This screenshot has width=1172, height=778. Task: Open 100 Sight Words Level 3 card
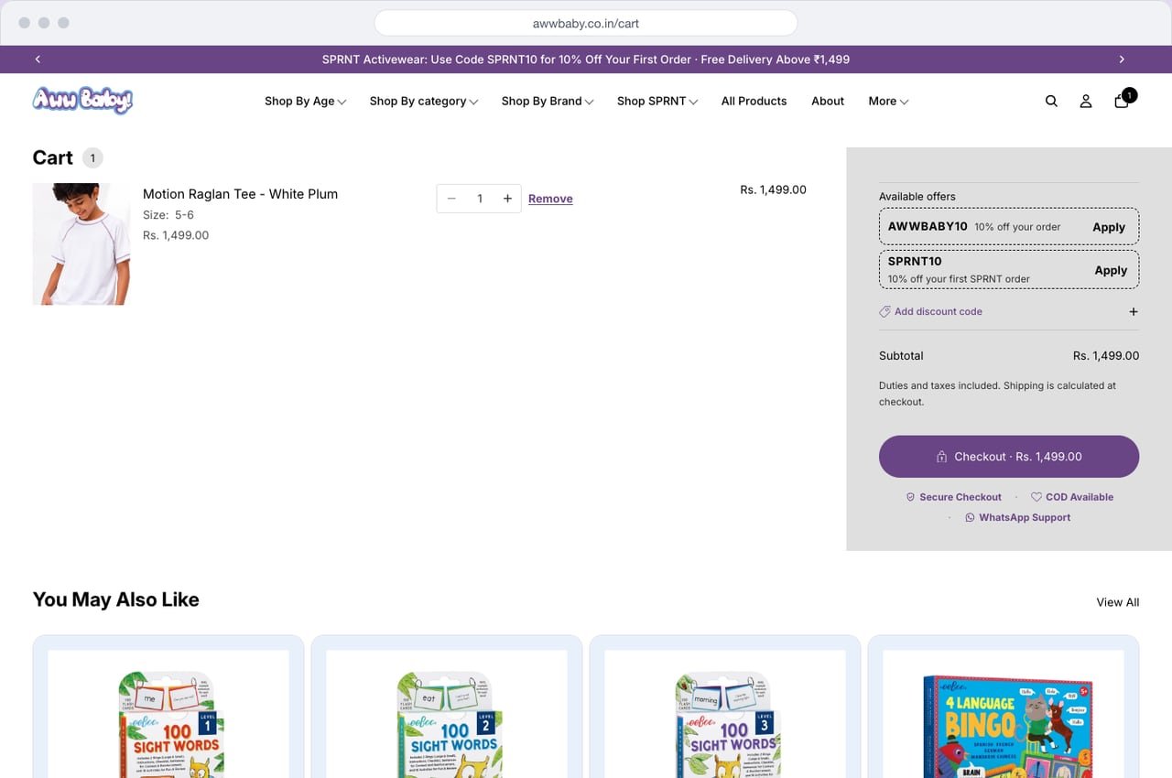pos(725,707)
